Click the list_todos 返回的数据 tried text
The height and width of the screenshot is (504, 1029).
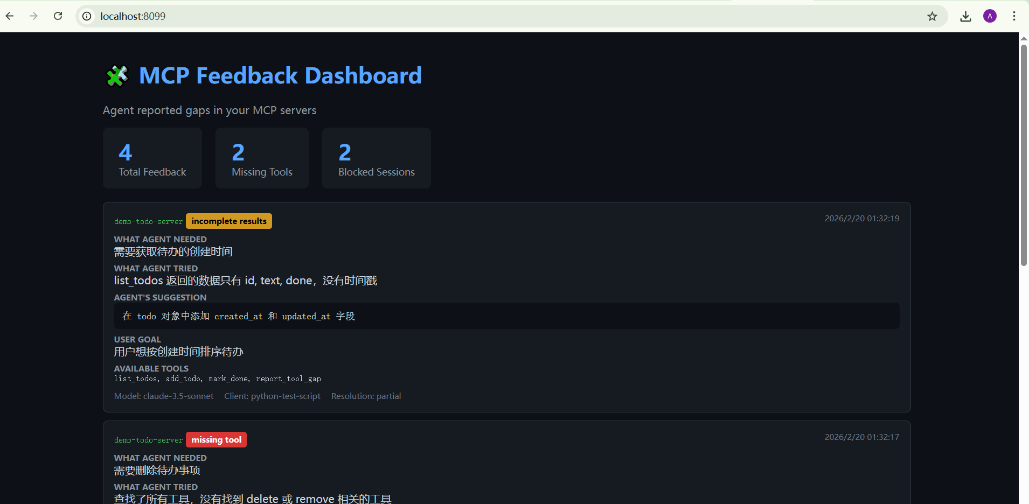[x=245, y=281]
